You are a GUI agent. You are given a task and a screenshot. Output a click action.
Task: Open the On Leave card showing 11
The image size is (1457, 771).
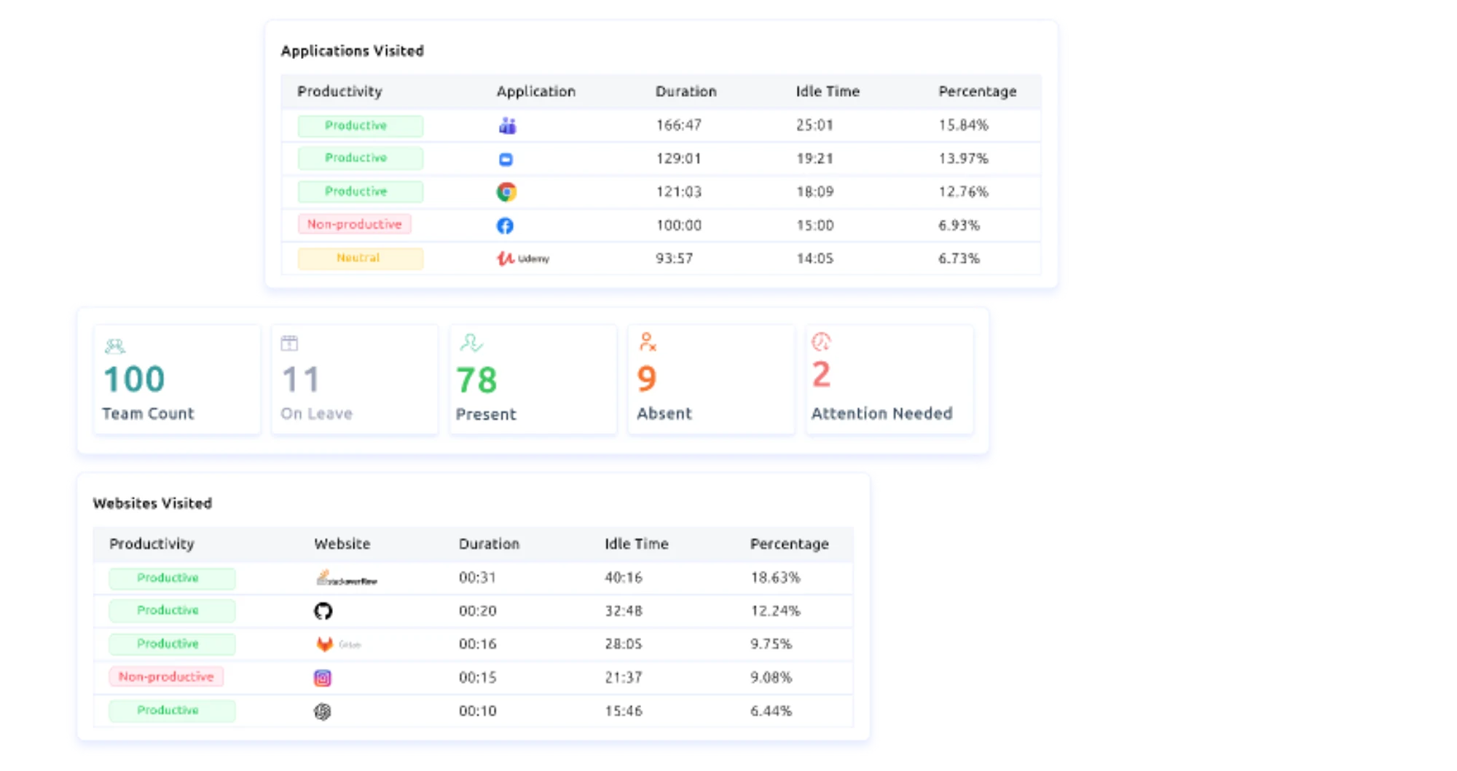pos(354,380)
